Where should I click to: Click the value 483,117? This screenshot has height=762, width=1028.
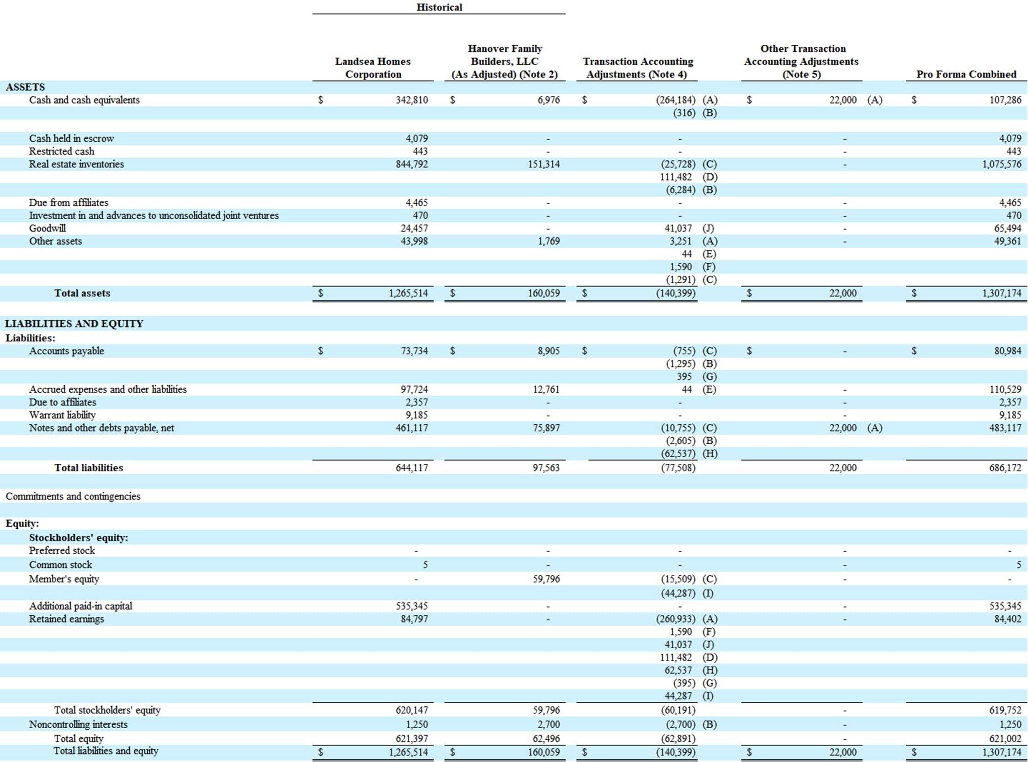1005,428
